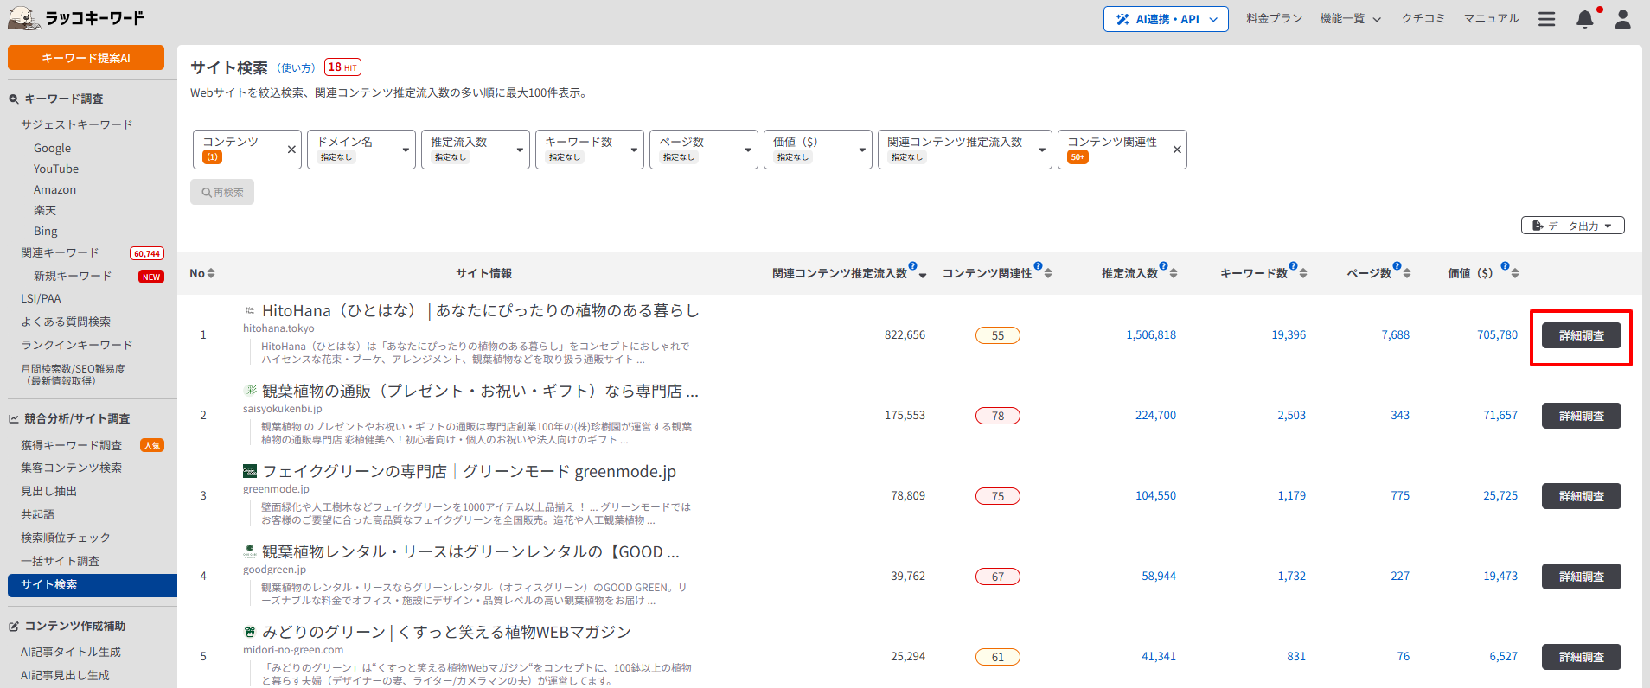Screen dimensions: 1650x688
Task: Click 詳細調査 for HitoHana row
Action: tap(1581, 335)
